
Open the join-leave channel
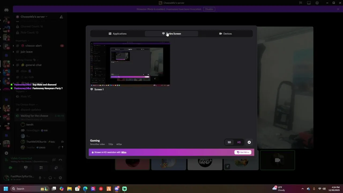click(40, 52)
